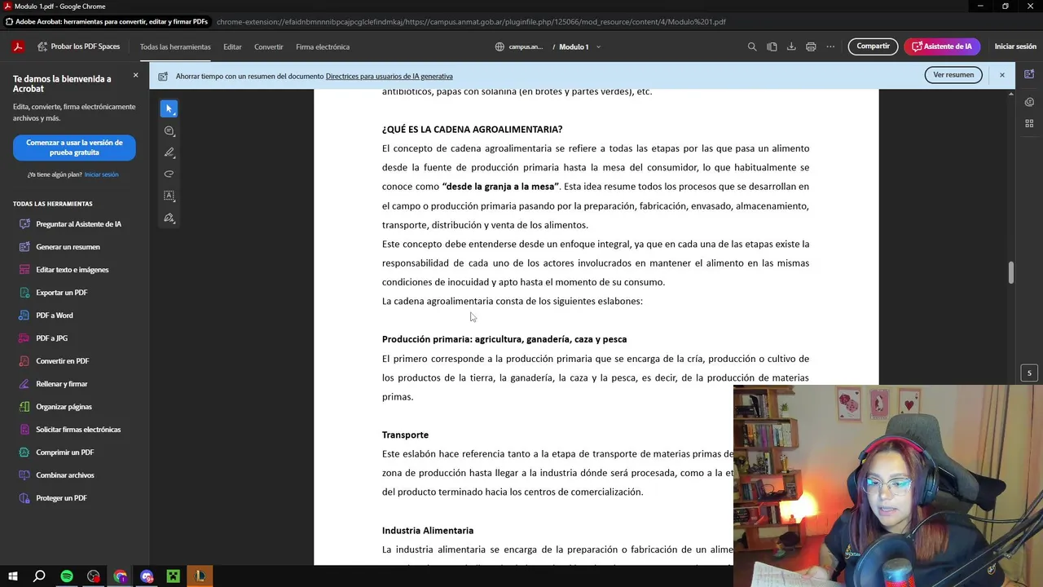Open the sign with pen tool
The image size is (1043, 587).
169,218
